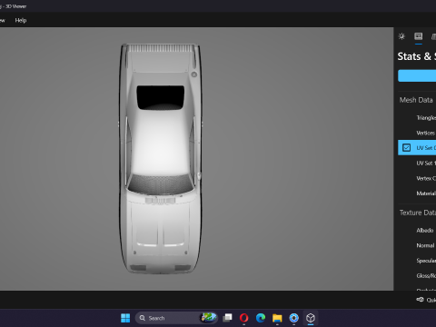Uncheck the UV Set 0 checkbox

(406, 147)
